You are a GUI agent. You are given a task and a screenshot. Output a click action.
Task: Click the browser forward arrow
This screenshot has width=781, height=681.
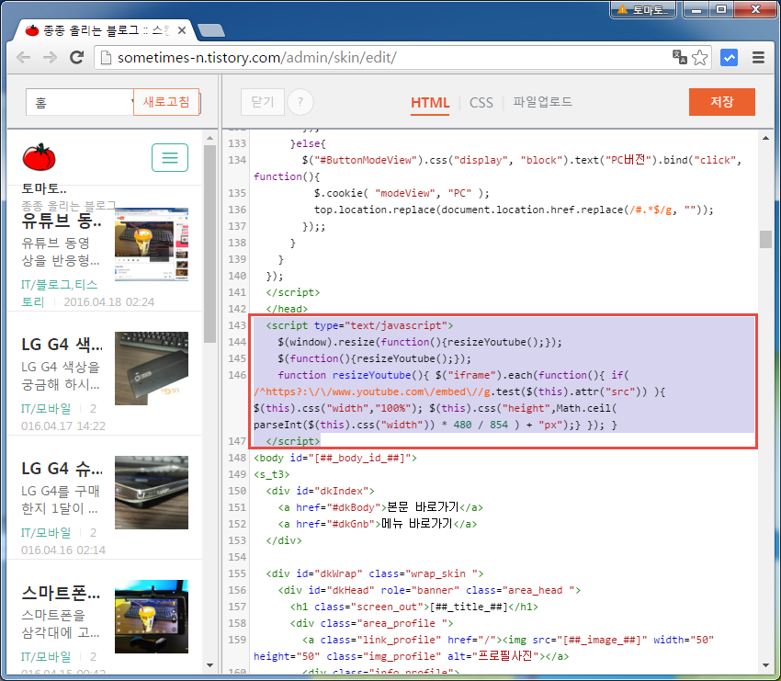[50, 58]
